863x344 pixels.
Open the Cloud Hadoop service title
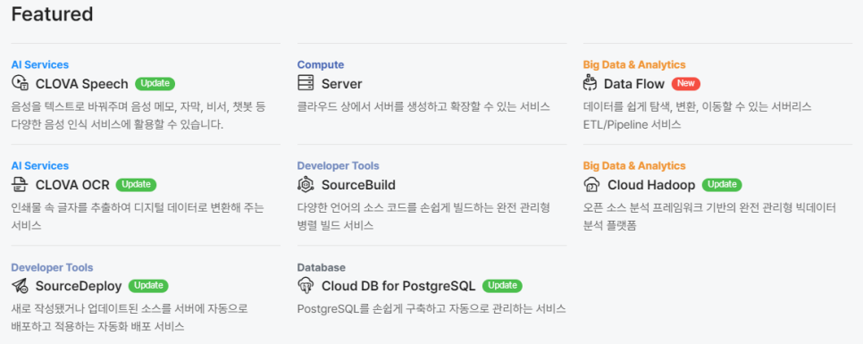pos(651,184)
